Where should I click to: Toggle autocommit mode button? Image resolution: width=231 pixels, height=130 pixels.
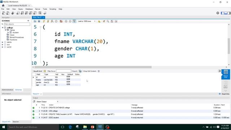(x=74, y=21)
